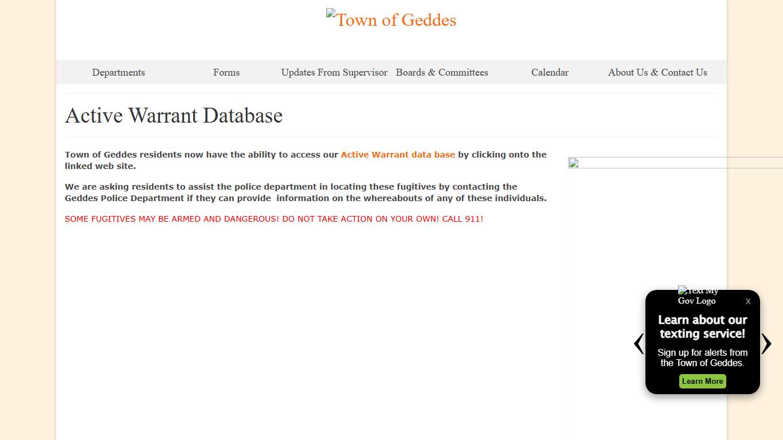783x440 pixels.
Task: Expand the Departments navigation dropdown
Action: pyautogui.click(x=119, y=72)
